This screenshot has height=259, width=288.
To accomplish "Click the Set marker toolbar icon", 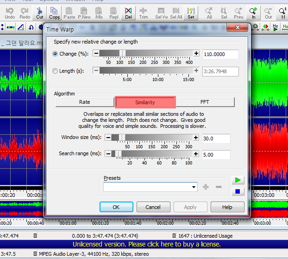I will point(191,13).
